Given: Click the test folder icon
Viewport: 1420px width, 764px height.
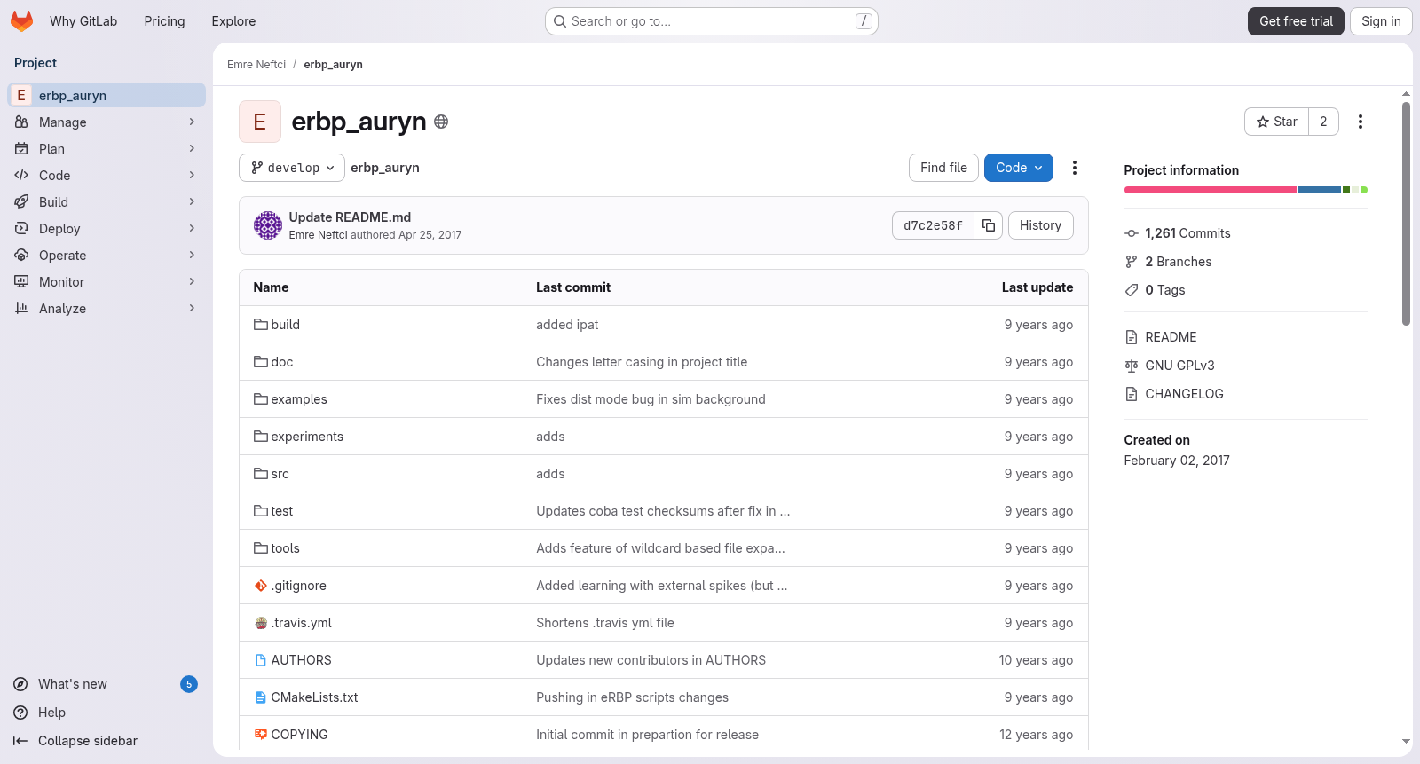Looking at the screenshot, I should [x=261, y=511].
